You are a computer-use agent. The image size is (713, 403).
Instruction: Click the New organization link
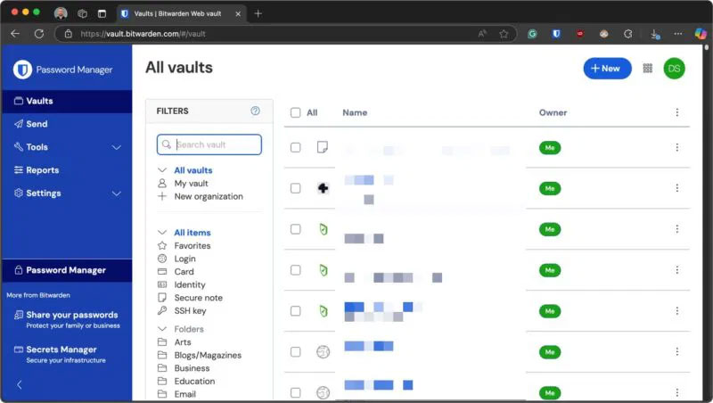208,196
